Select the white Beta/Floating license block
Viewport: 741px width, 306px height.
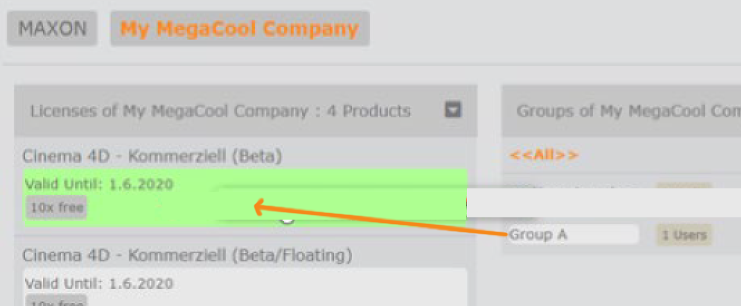pyautogui.click(x=245, y=286)
